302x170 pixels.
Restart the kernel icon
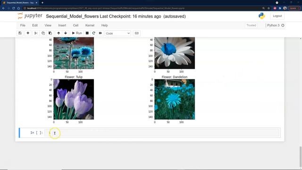tap(93, 33)
